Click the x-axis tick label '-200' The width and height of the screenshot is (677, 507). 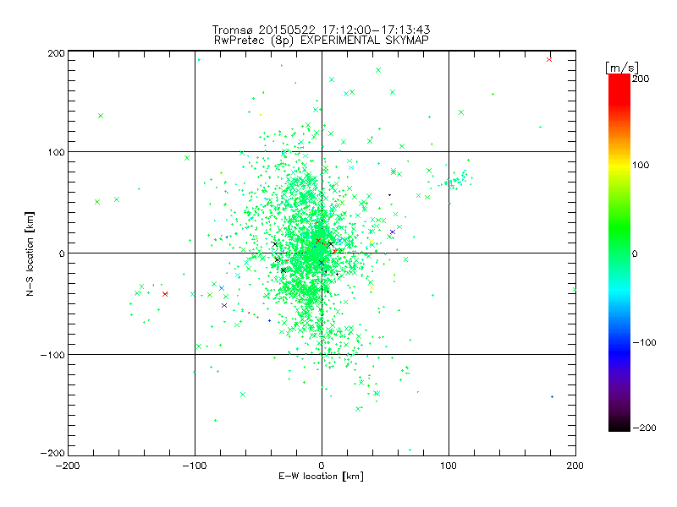coord(68,466)
